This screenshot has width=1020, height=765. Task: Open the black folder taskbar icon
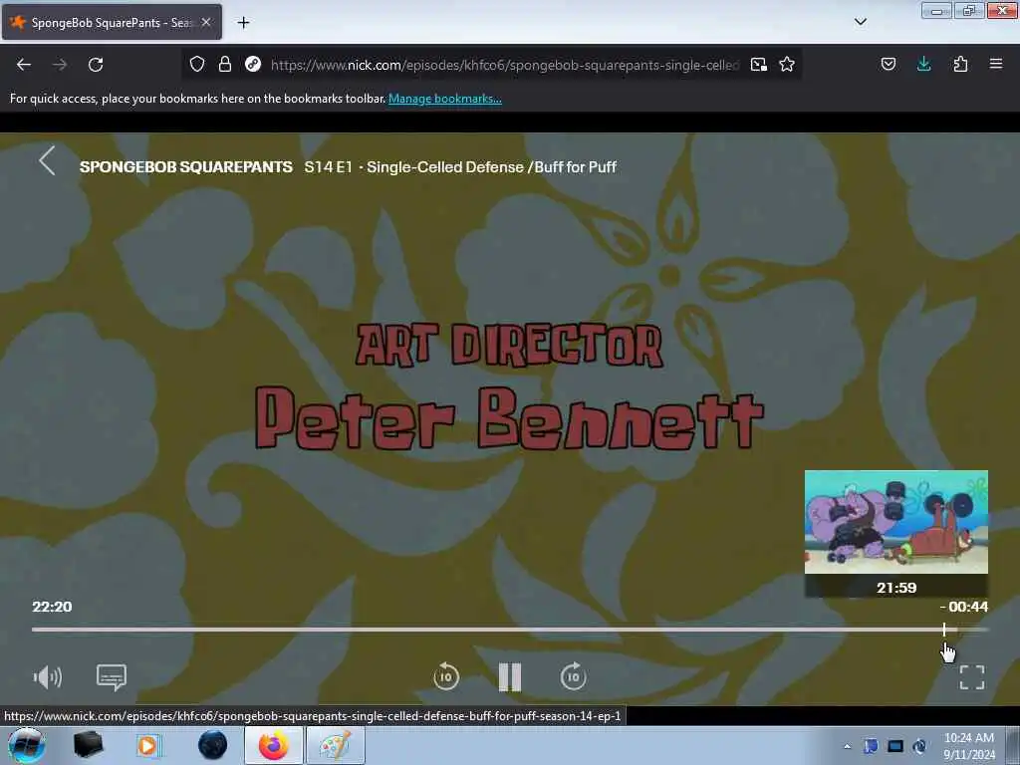(88, 745)
